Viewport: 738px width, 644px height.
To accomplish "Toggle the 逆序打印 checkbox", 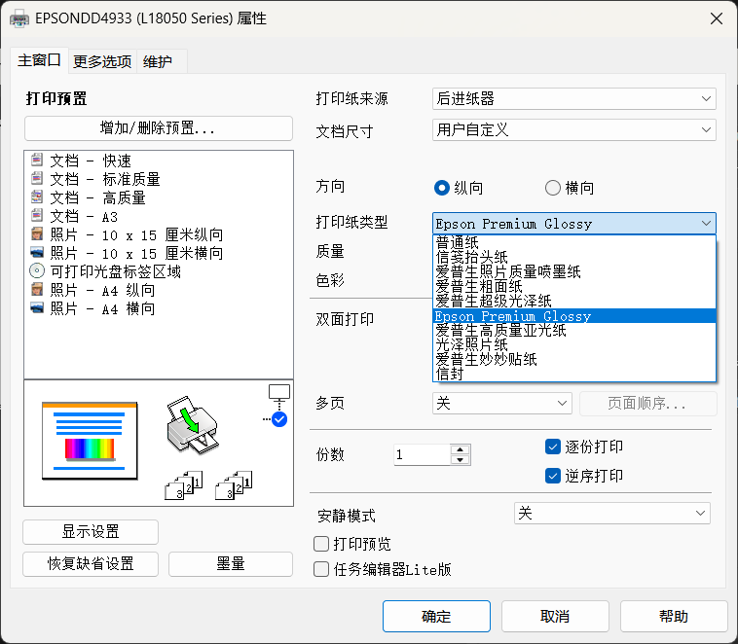I will click(553, 476).
